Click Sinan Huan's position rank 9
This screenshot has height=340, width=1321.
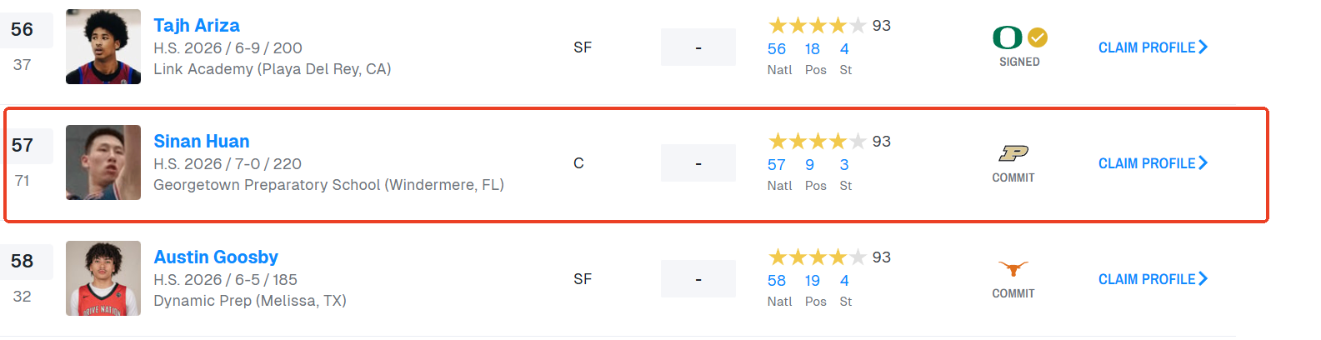pyautogui.click(x=810, y=165)
